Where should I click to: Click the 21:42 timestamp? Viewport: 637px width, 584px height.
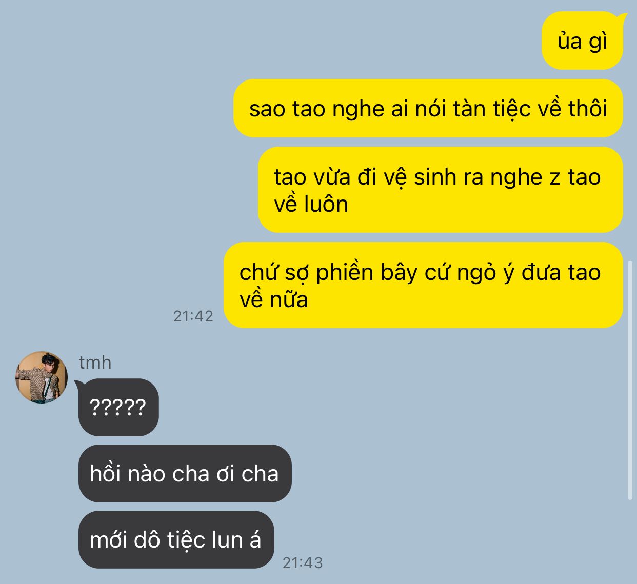[x=193, y=316]
